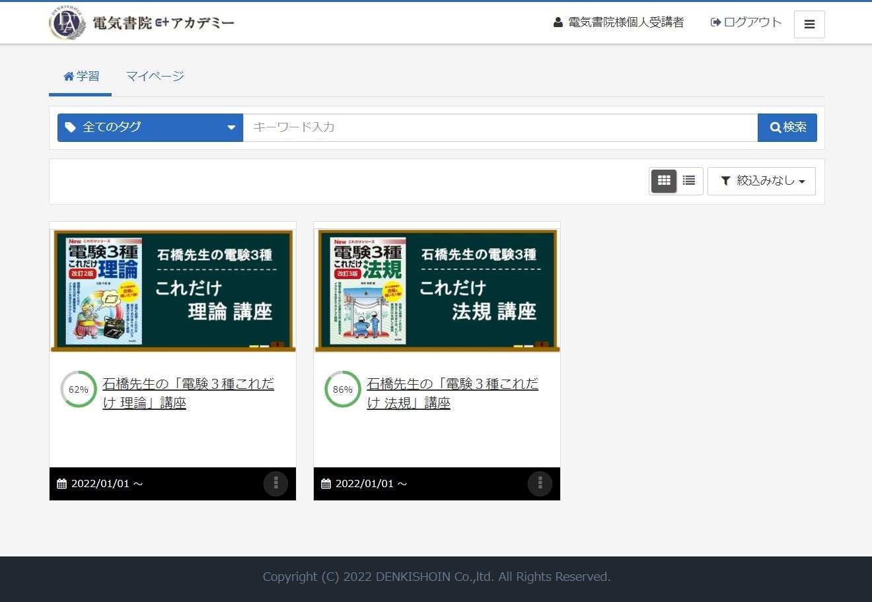Open the kebab menu on 法規 course card
Screen dimensions: 872x602
[540, 483]
